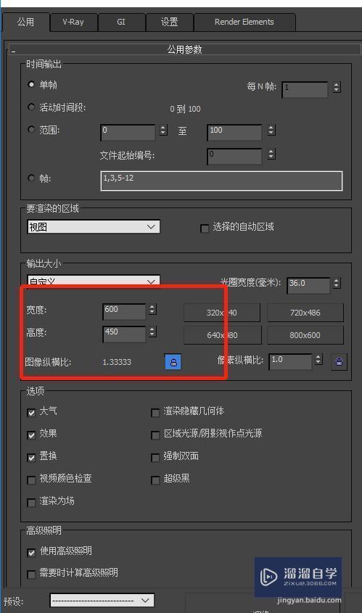Select the 活动时间段 radio button
The height and width of the screenshot is (613, 362).
tap(31, 107)
